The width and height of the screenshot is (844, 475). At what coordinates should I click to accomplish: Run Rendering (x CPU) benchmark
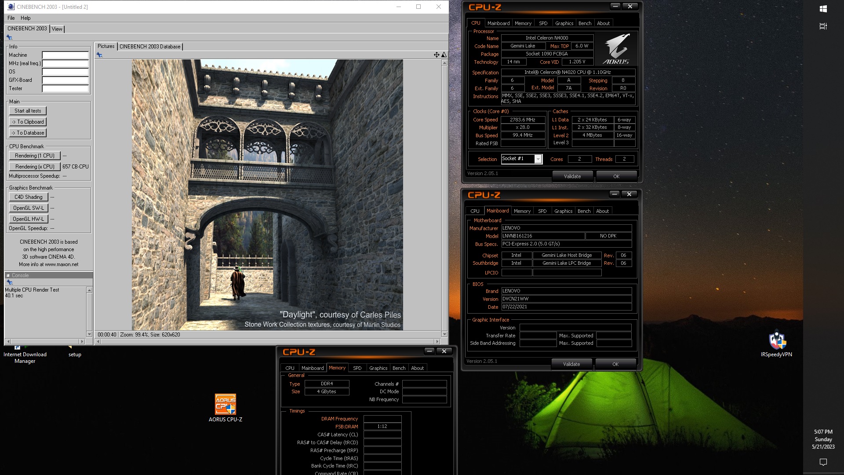(35, 167)
